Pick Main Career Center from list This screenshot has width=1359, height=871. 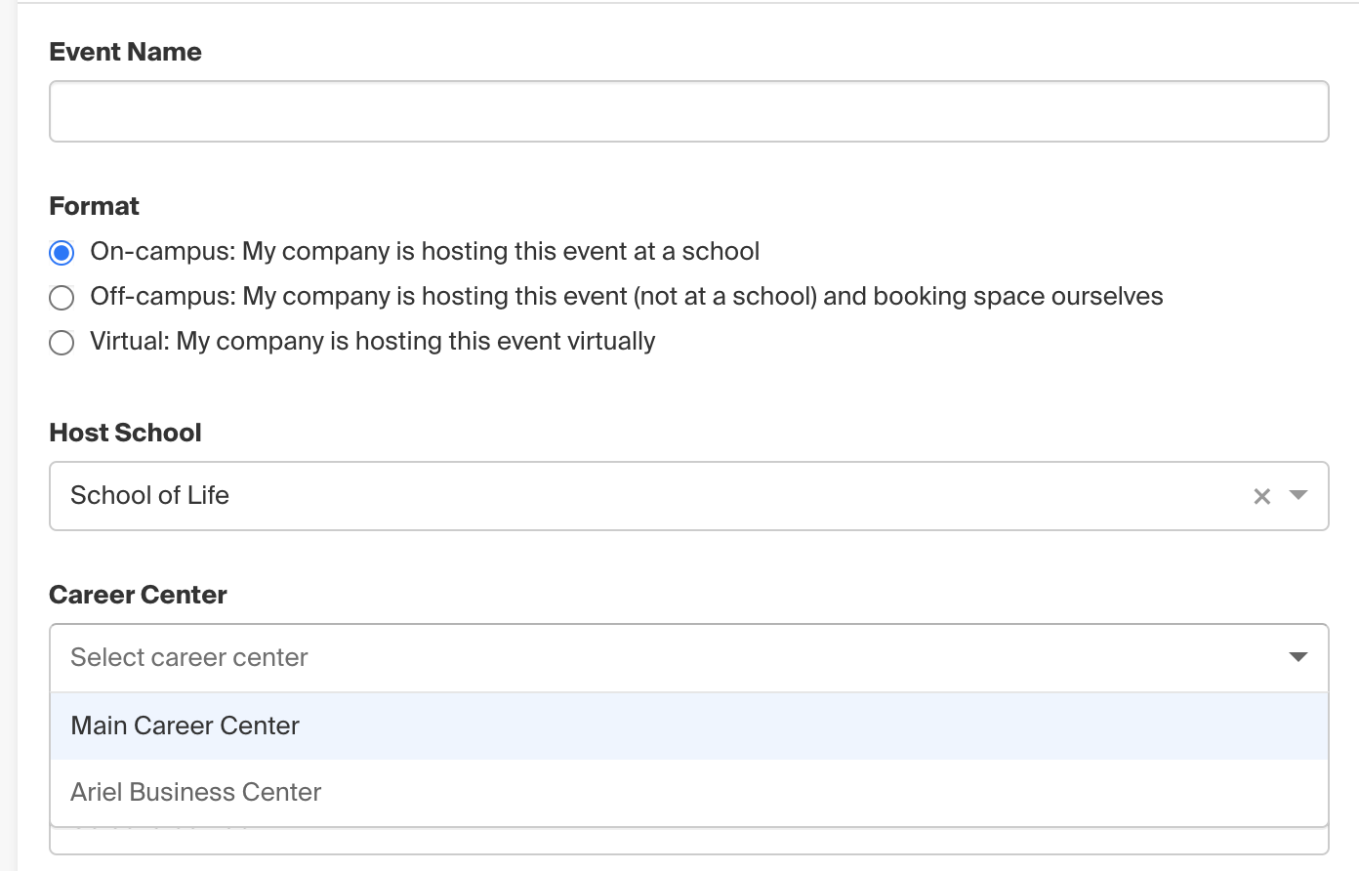click(185, 726)
